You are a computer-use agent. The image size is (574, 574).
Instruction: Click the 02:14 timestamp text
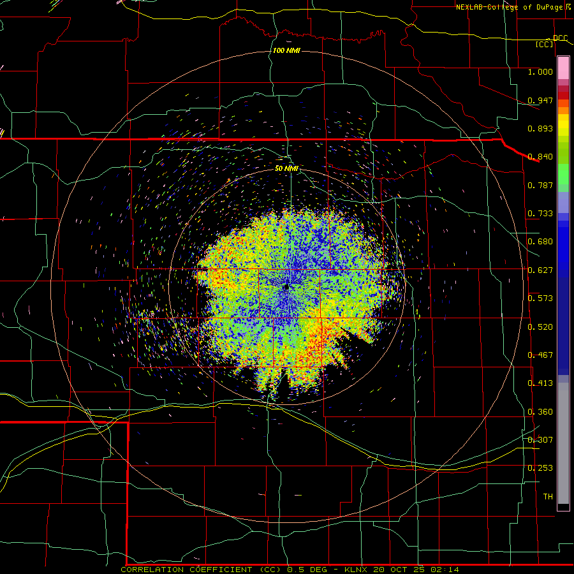click(x=445, y=570)
